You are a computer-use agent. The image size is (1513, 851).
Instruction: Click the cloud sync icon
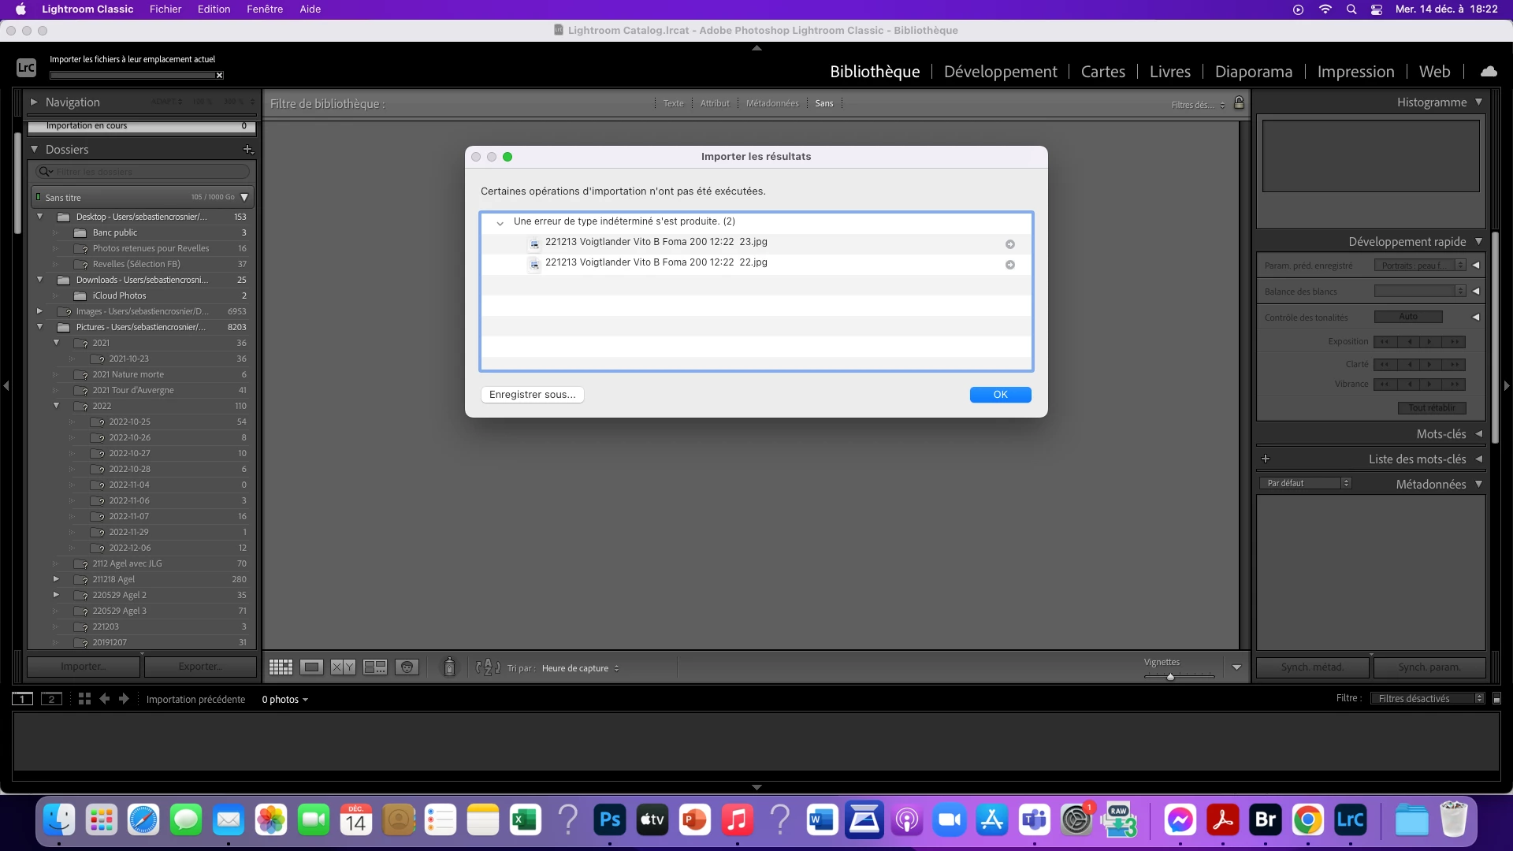click(1489, 71)
